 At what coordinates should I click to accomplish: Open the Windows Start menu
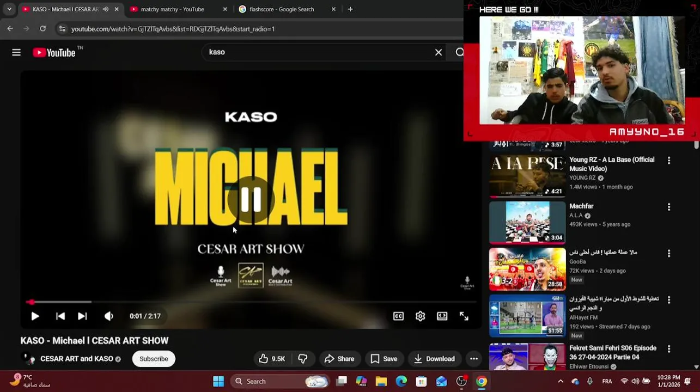click(218, 381)
